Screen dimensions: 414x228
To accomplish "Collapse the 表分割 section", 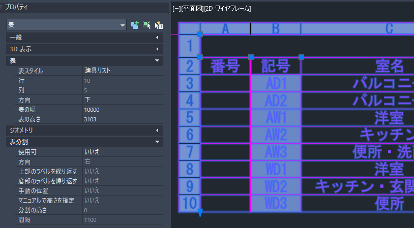I will point(84,142).
